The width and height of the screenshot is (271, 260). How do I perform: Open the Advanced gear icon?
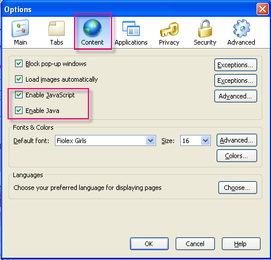(x=242, y=28)
